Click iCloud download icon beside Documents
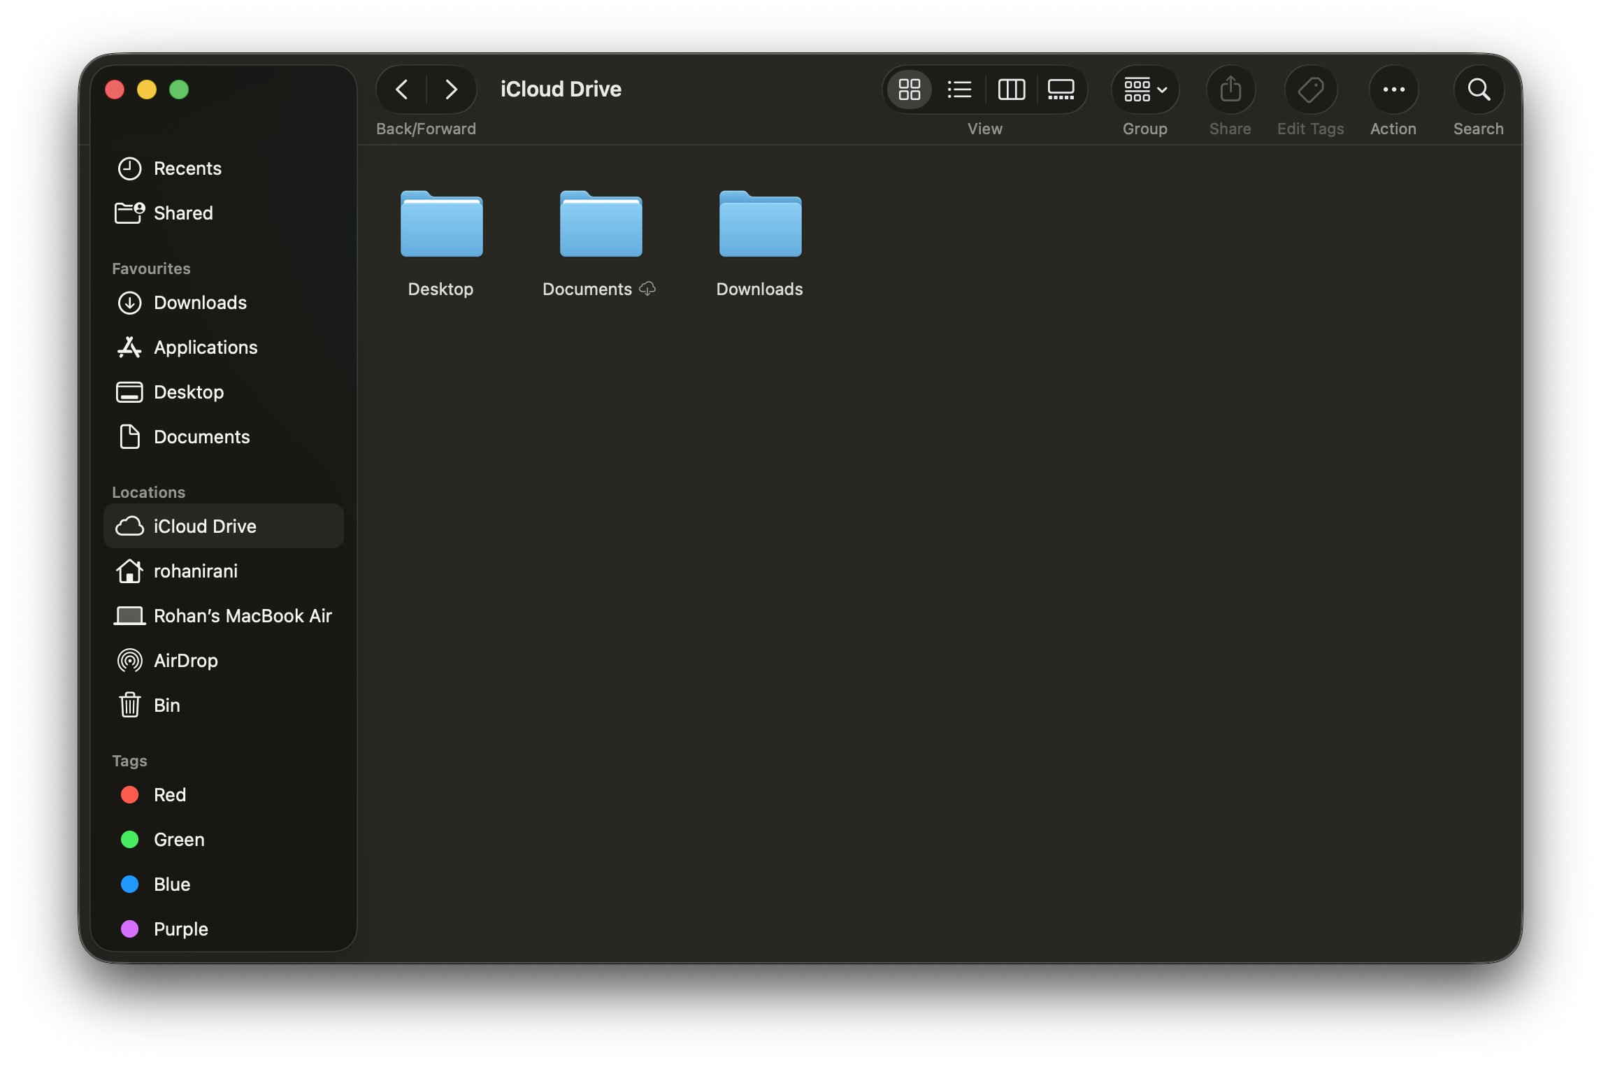1601x1067 pixels. [x=647, y=289]
